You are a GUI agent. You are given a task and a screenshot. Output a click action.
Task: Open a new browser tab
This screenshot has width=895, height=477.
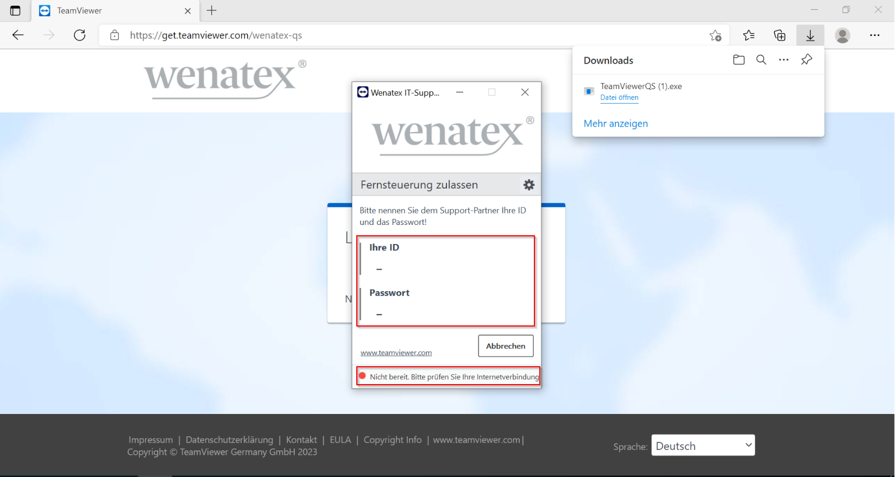(212, 10)
